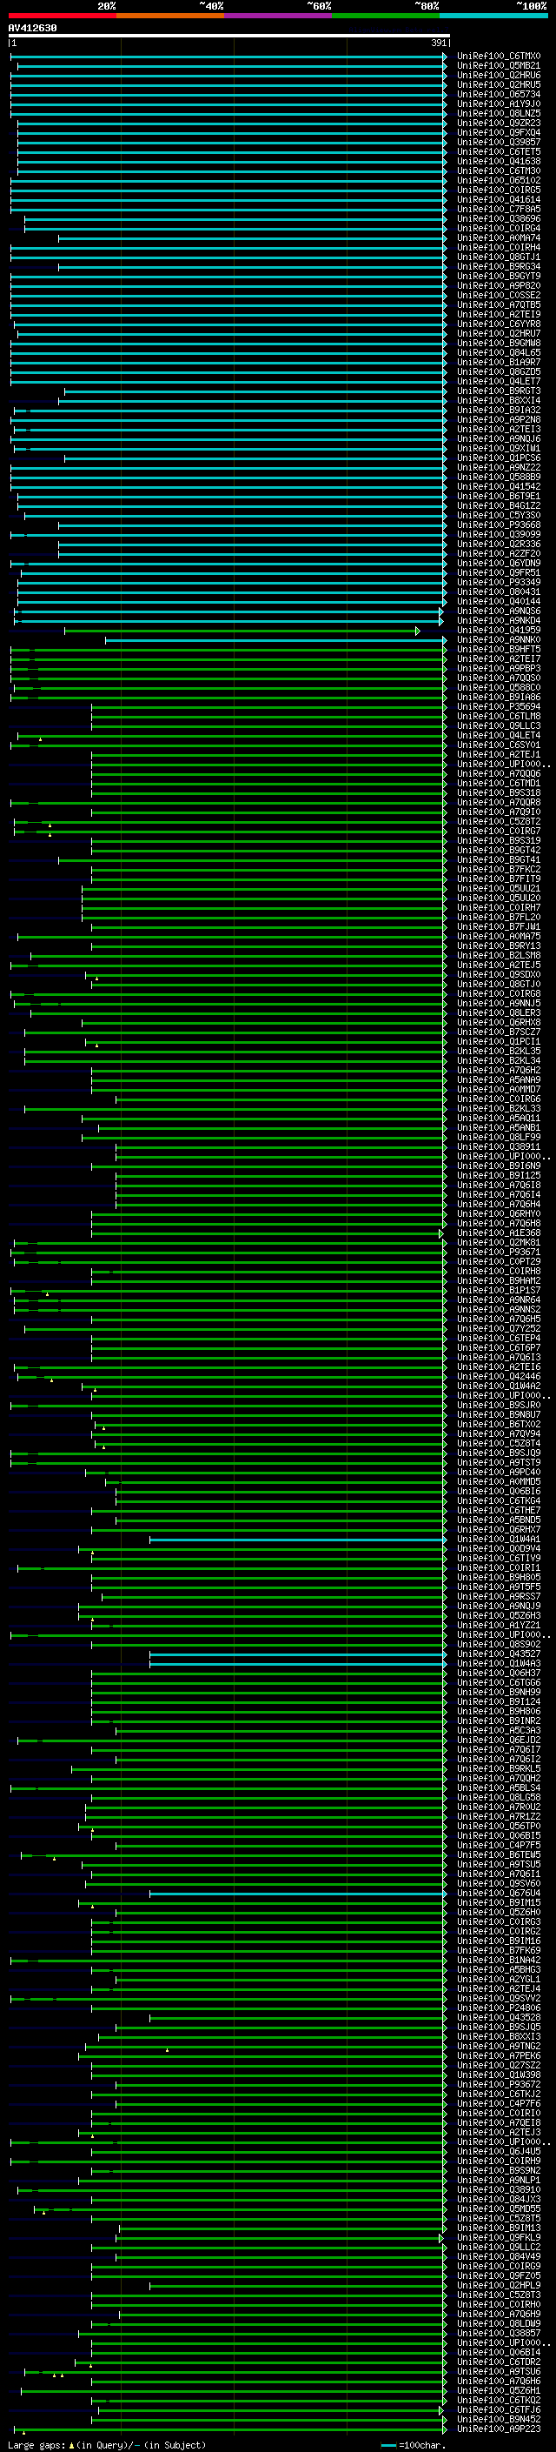Open hit UniRef100_B1A9R7
556x2452 pixels.
click(x=499, y=363)
